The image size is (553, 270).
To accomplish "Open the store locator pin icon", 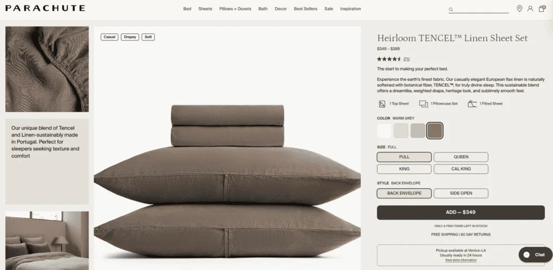I will [520, 9].
